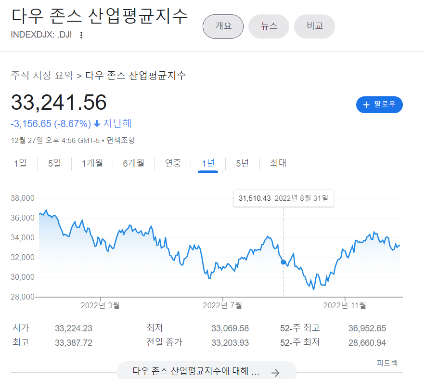The image size is (425, 379).
Task: Switch to the 뉴스 news chip
Action: coord(269,26)
